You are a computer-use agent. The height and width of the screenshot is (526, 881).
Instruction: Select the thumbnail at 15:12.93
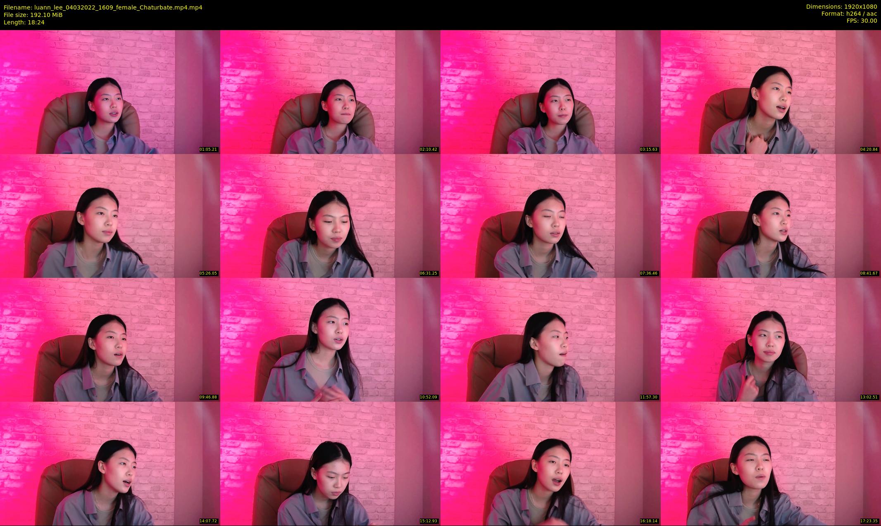coord(330,463)
